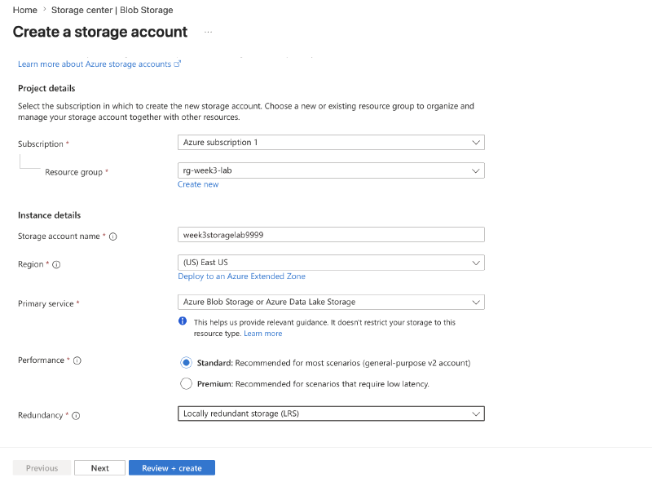Click the Subscription field label

40,144
